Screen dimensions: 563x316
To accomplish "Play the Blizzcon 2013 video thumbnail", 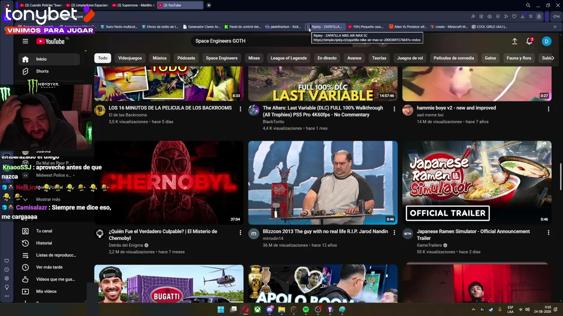I will click(323, 183).
